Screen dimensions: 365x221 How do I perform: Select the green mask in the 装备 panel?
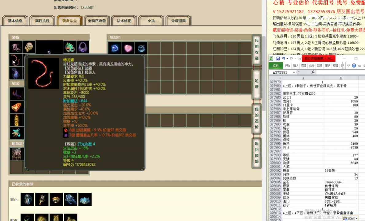pyautogui.click(x=69, y=47)
